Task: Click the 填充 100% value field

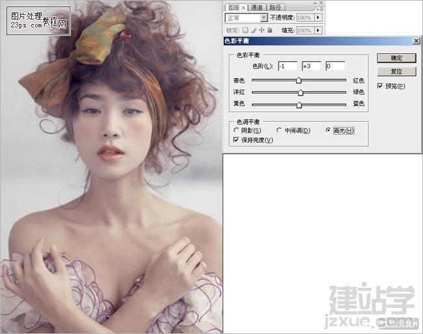Action: point(305,30)
